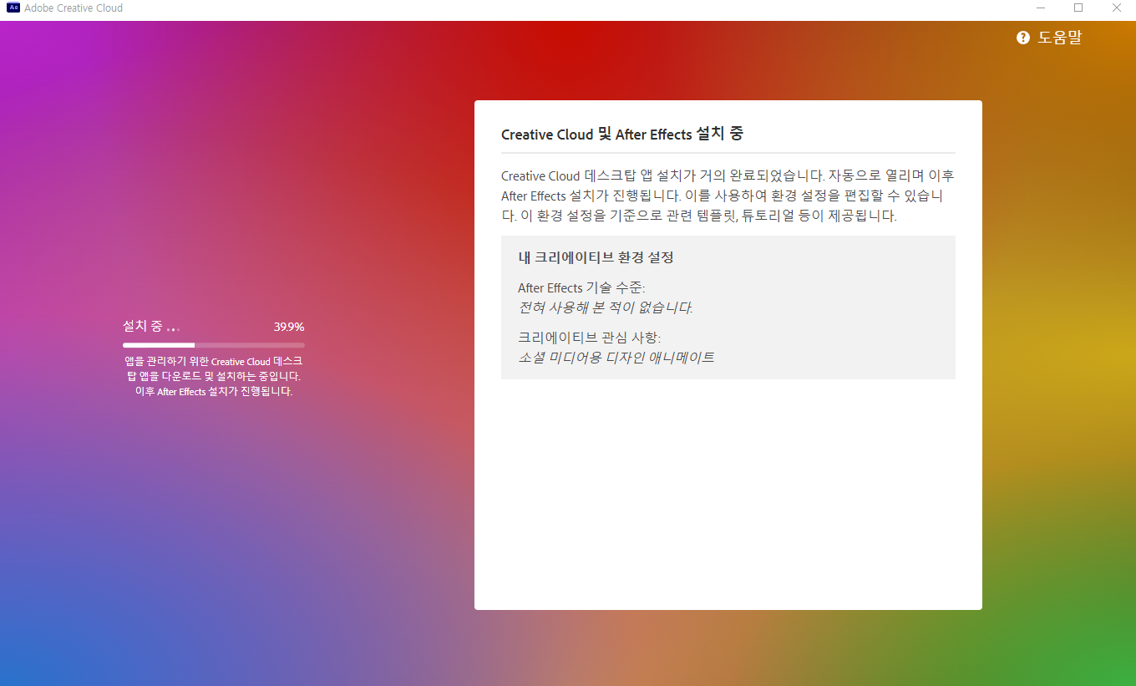The height and width of the screenshot is (686, 1136).
Task: Click the After Effects 기술 수준 label
Action: point(581,288)
